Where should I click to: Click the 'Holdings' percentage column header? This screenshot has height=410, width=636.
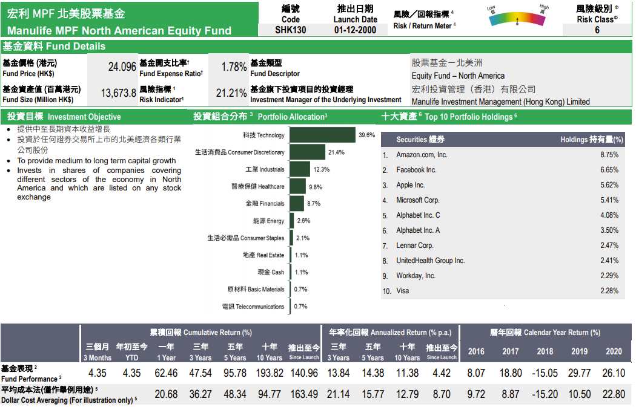[x=592, y=139]
